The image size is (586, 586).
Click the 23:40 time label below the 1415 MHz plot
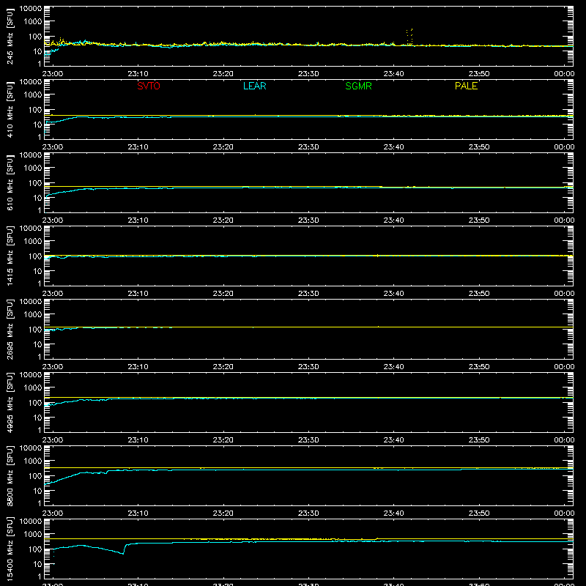coord(393,294)
